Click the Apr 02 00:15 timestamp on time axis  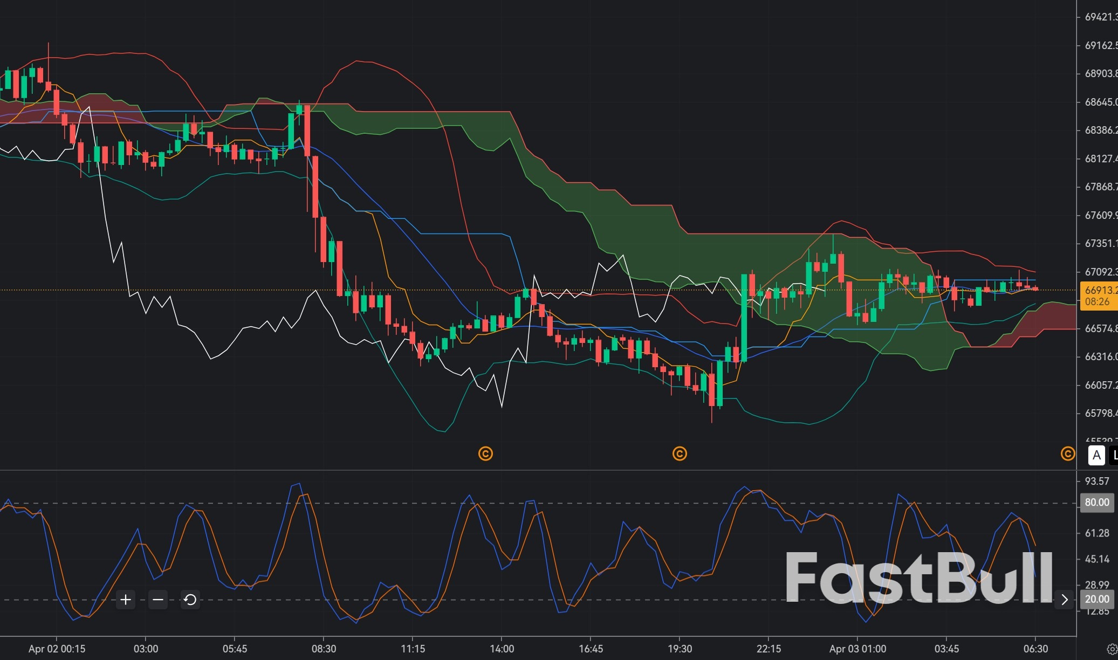[x=56, y=649]
